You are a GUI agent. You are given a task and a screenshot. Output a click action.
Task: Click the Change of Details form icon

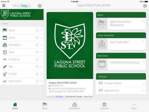pyautogui.click(x=101, y=83)
